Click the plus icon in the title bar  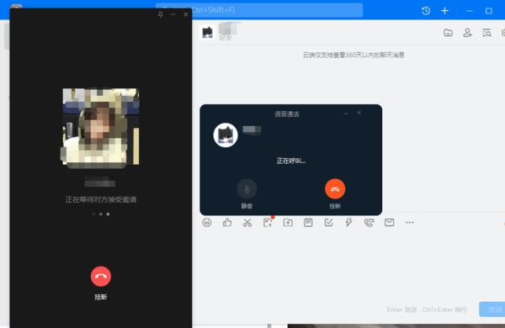[x=444, y=11]
